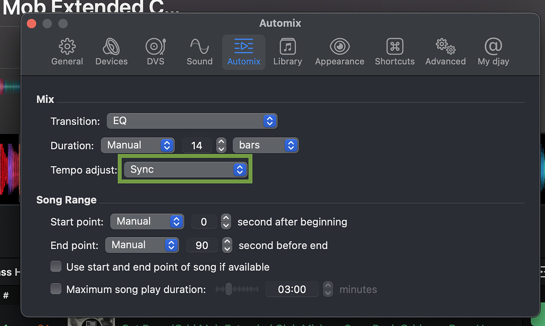Open the Tempo adjust dropdown showing Sync
The width and height of the screenshot is (545, 326).
[185, 169]
